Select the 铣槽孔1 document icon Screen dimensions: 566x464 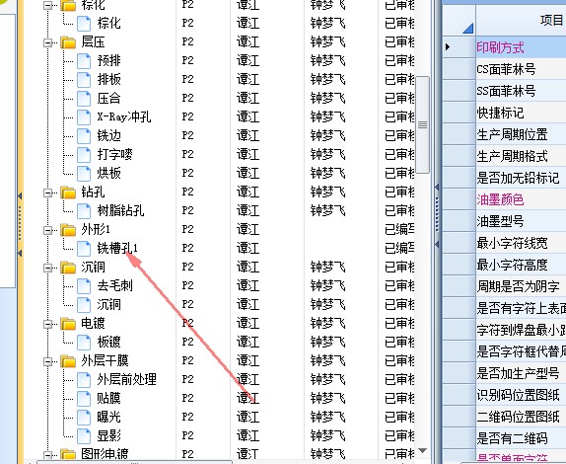point(84,248)
